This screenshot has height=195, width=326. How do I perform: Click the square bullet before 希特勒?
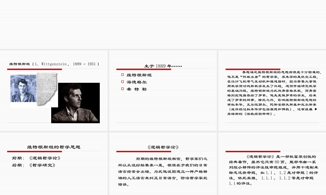tap(122, 89)
